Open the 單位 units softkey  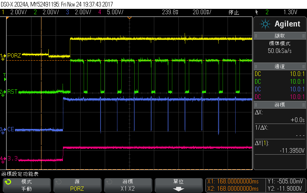point(178,185)
